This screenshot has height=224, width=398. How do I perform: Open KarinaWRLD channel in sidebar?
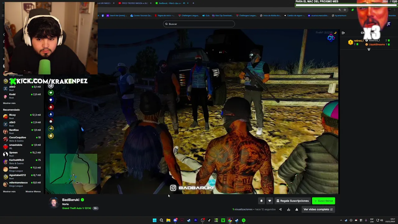click(x=22, y=161)
